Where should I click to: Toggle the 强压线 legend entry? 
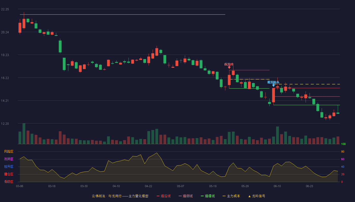164,196
